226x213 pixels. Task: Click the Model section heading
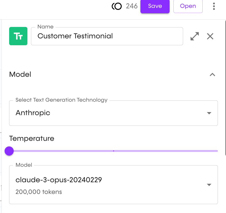[x=20, y=74]
